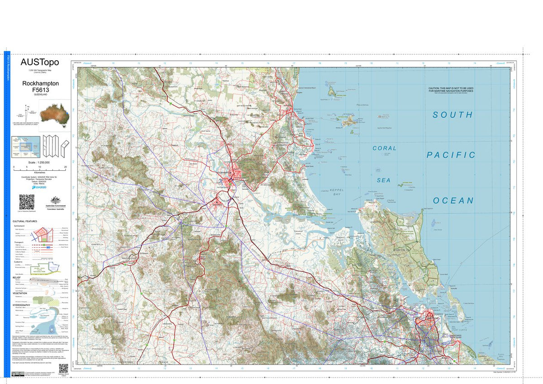Click the Transport legend subheading

coord(19,241)
